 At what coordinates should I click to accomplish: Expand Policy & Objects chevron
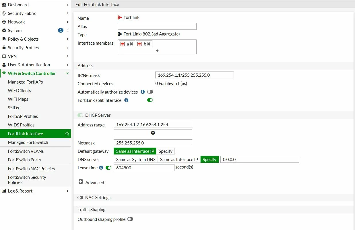pyautogui.click(x=67, y=39)
